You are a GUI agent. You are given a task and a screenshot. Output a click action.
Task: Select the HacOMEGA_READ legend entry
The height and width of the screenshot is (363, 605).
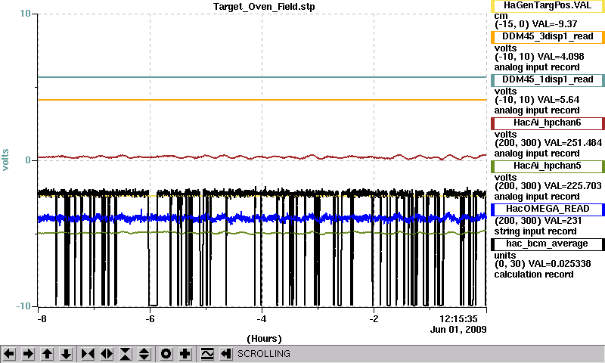548,209
